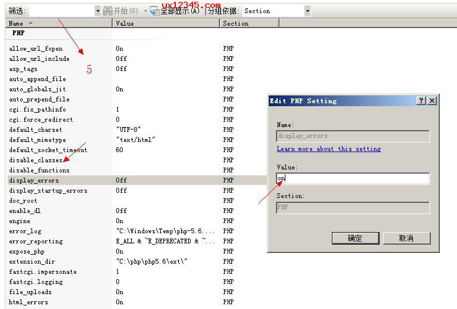
Task: Click the 全部显示 show-all icon
Action: click(x=154, y=11)
